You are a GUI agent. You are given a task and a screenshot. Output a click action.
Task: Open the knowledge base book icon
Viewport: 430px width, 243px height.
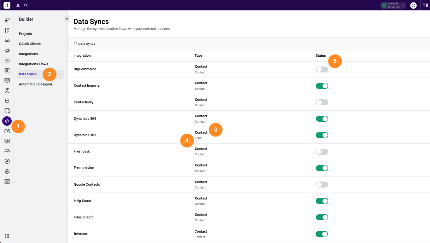7,80
